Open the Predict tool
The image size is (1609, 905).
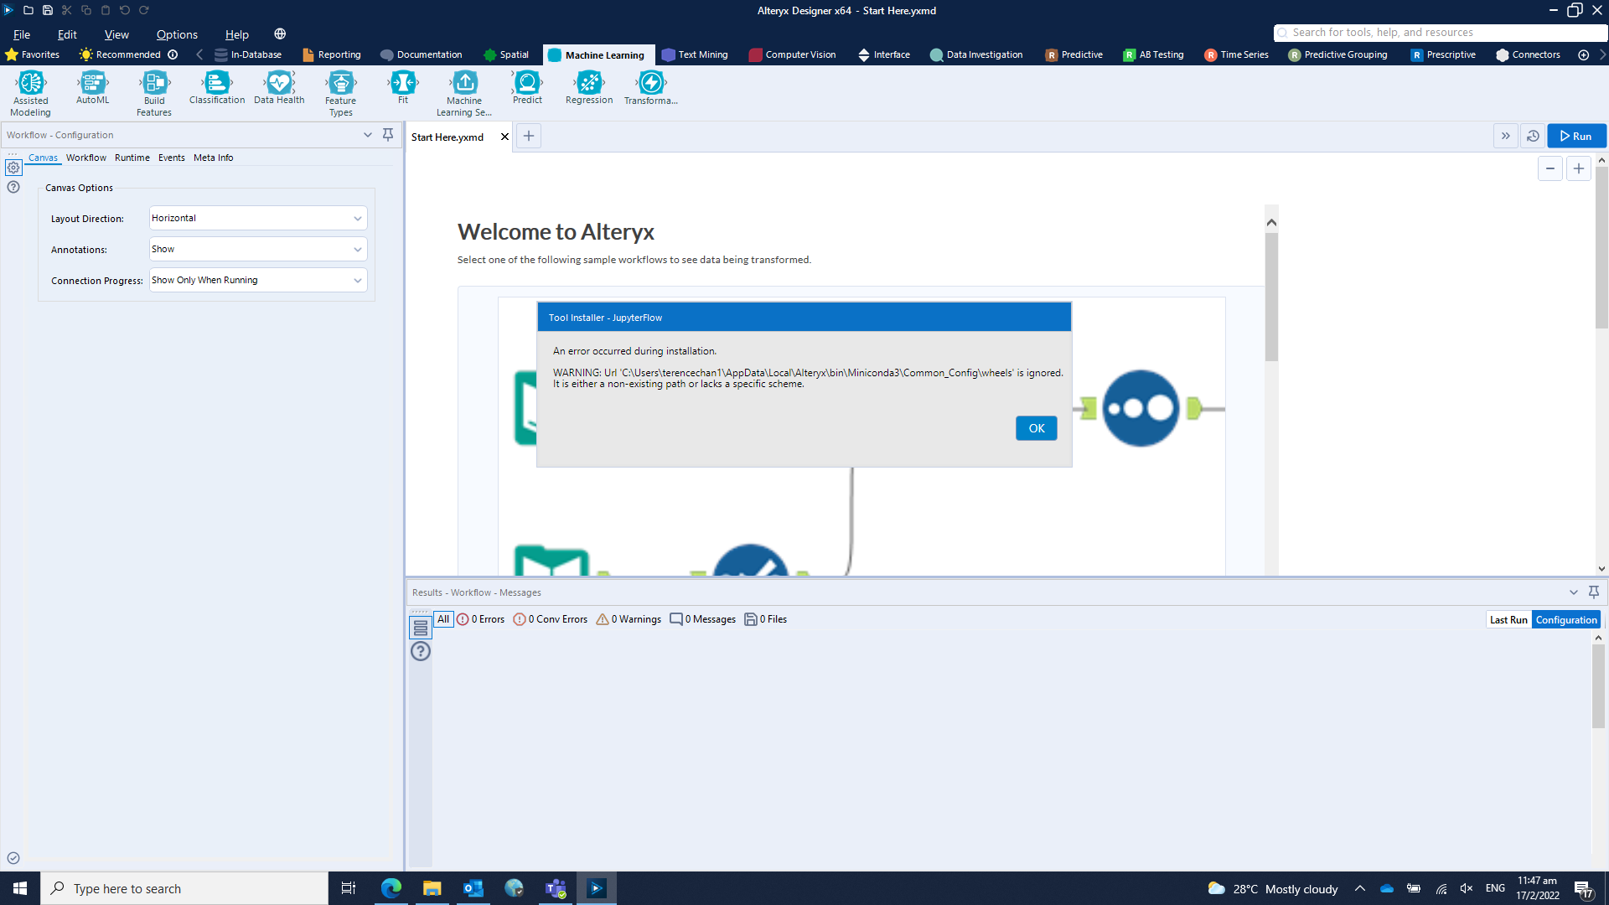point(527,85)
